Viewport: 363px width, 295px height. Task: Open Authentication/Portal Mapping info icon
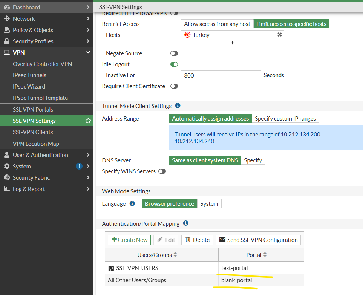[x=186, y=223]
